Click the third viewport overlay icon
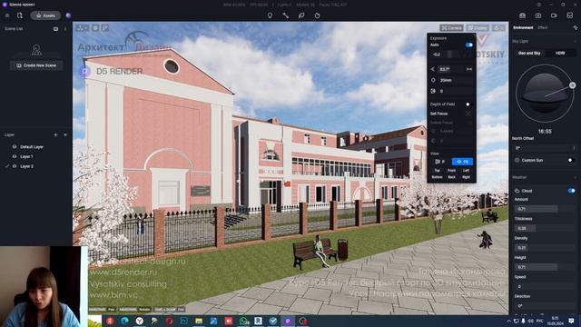 [105, 28]
